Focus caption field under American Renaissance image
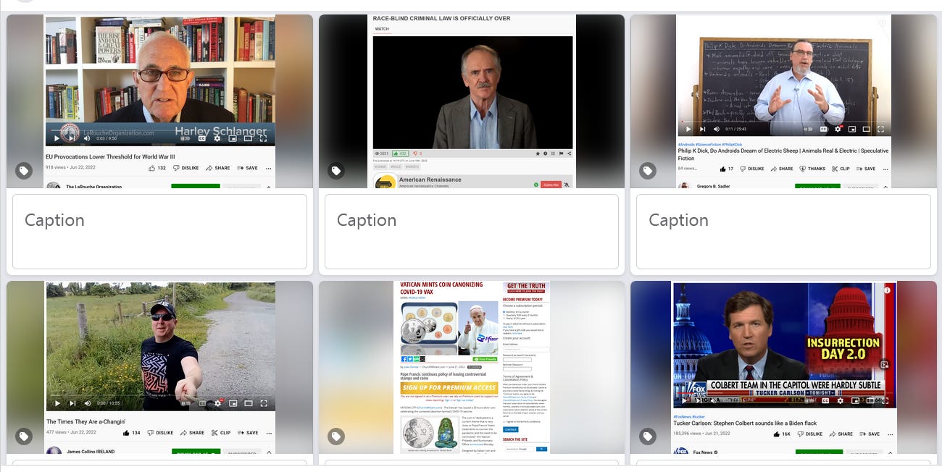The width and height of the screenshot is (942, 472). click(472, 232)
